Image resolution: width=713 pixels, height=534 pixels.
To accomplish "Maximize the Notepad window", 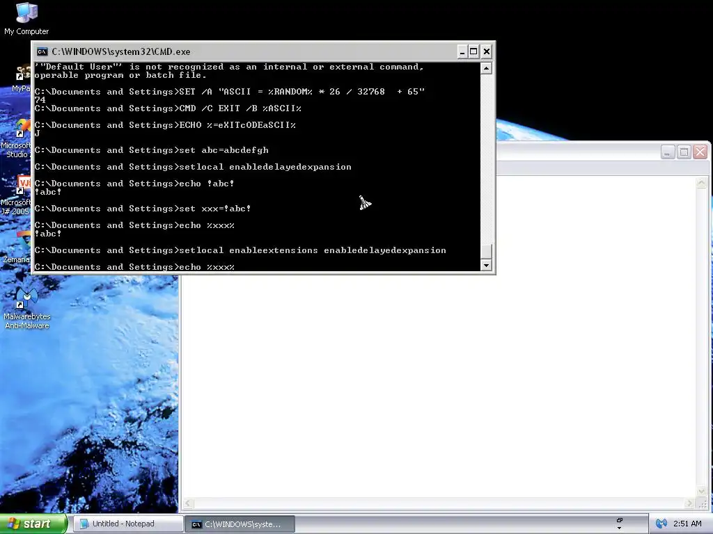I will 684,152.
